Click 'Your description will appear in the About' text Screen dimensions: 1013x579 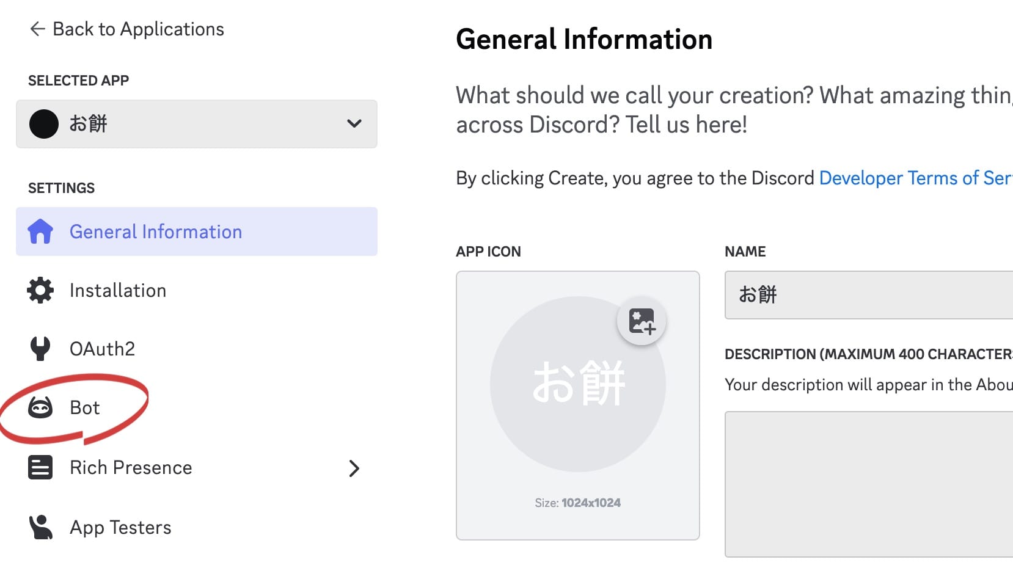[x=869, y=384]
